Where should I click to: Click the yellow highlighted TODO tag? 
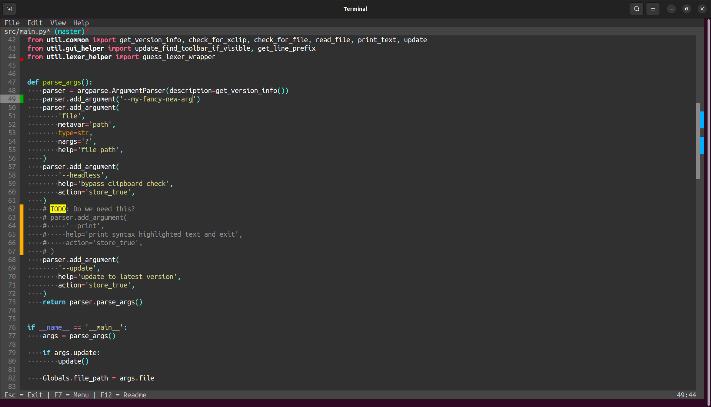58,209
